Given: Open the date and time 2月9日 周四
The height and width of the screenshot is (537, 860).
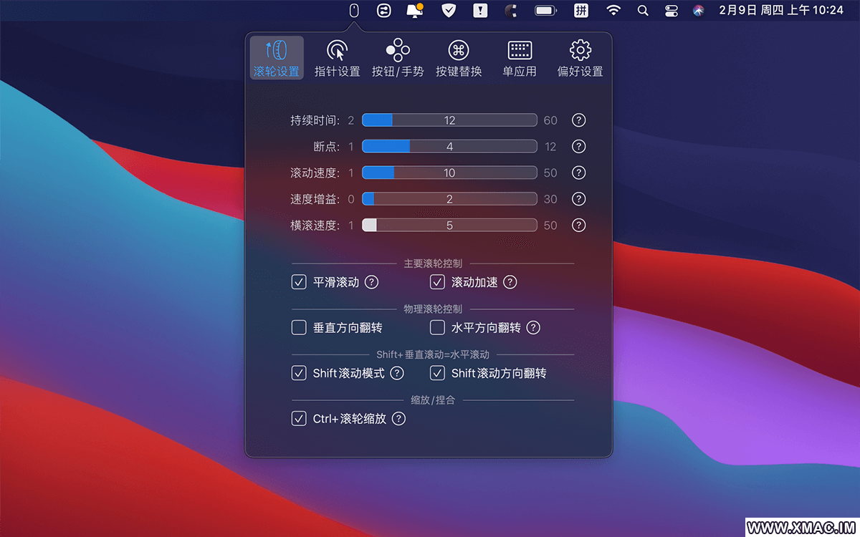Looking at the screenshot, I should (781, 10).
